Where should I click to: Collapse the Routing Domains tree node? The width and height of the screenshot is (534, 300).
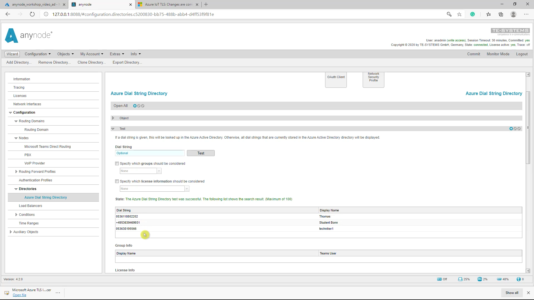pos(16,121)
